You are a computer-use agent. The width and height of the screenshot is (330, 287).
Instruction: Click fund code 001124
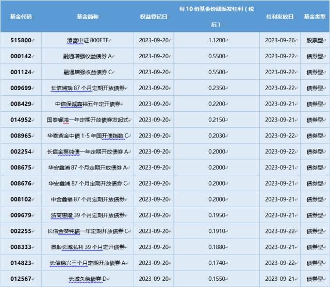(x=21, y=72)
